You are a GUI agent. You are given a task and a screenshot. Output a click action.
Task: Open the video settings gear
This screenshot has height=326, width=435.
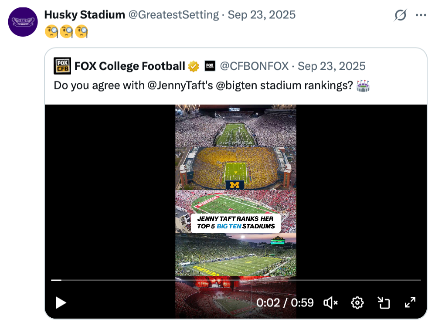(357, 302)
